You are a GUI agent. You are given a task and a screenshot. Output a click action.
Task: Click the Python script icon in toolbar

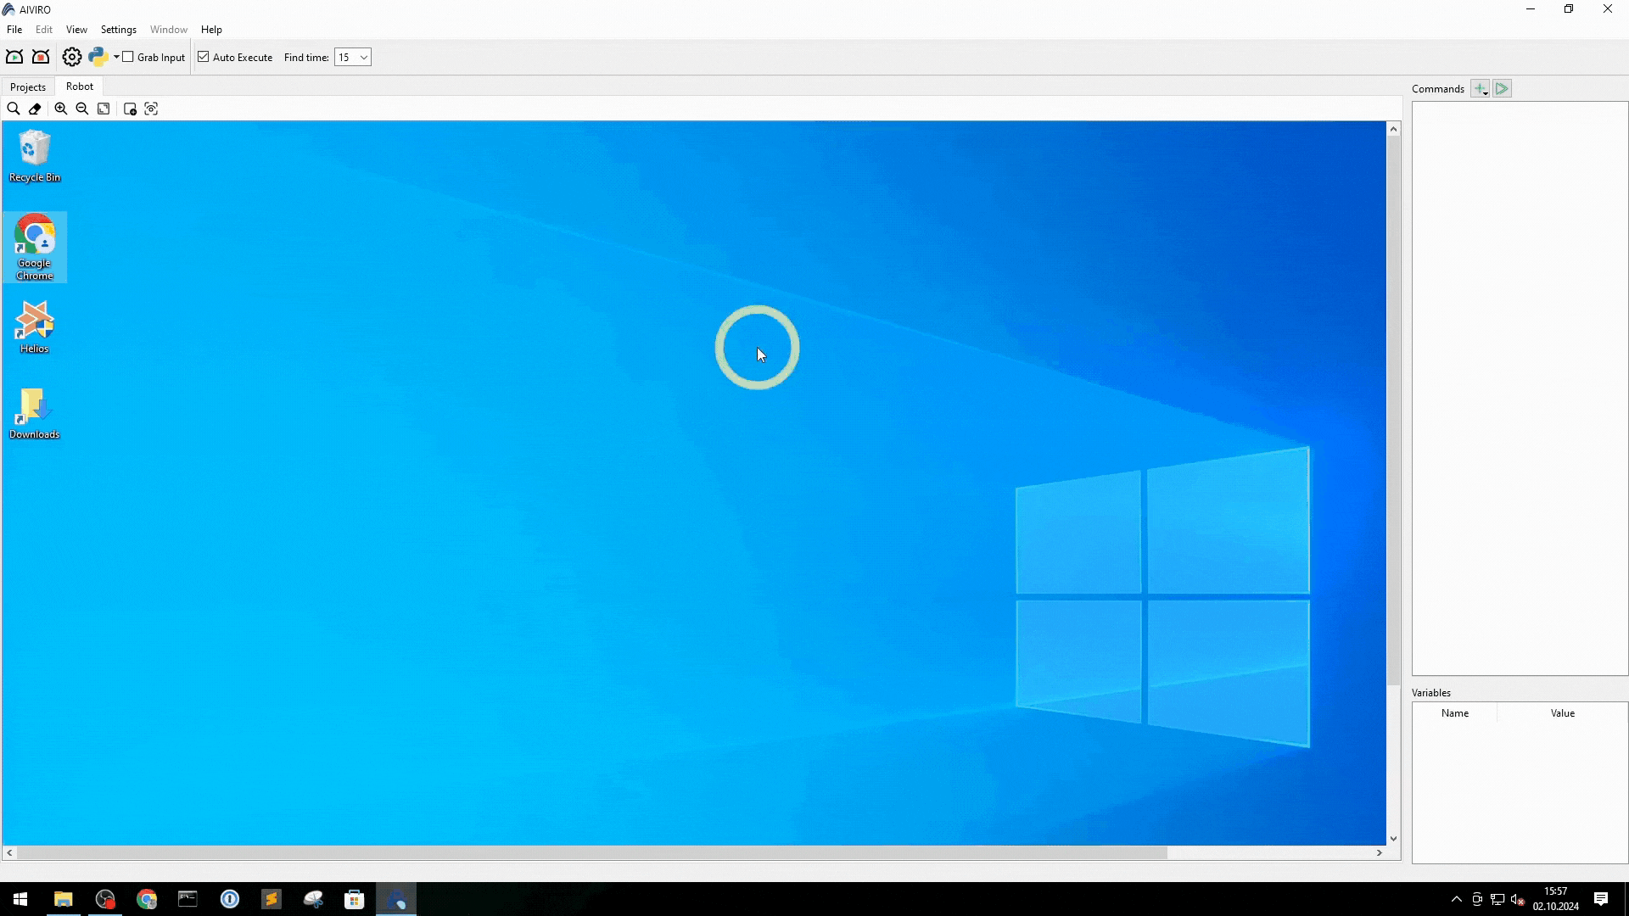[x=98, y=57]
